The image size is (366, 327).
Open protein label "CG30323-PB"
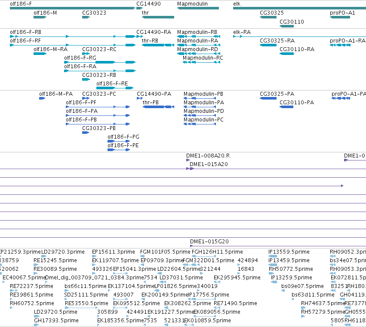point(99,128)
